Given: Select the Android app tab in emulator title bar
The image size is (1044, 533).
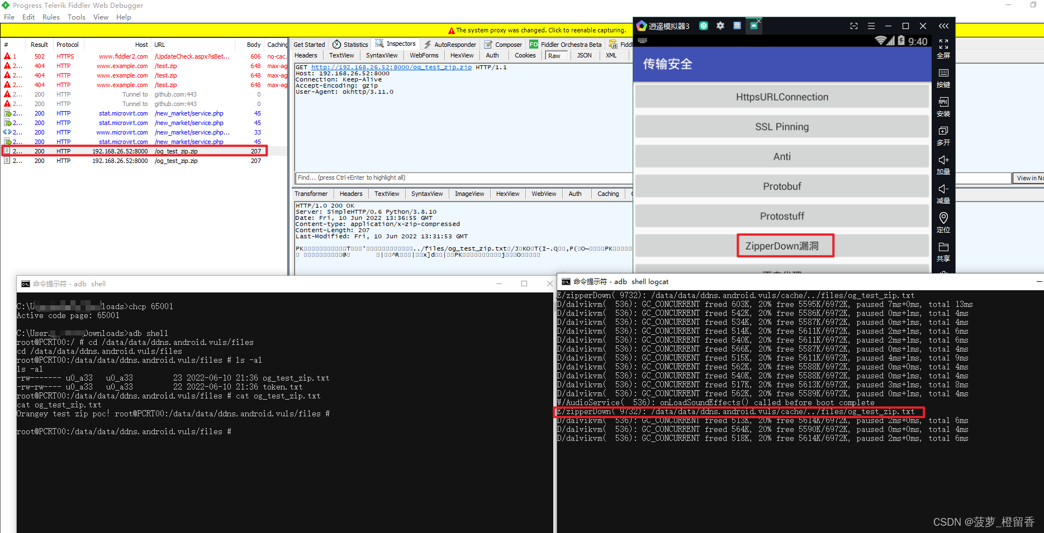Looking at the screenshot, I should point(753,26).
